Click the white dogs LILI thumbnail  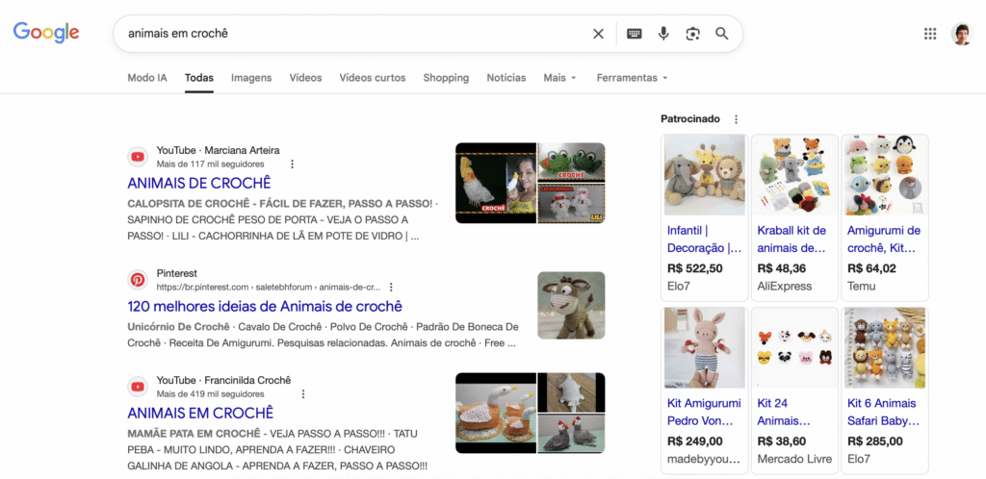572,203
